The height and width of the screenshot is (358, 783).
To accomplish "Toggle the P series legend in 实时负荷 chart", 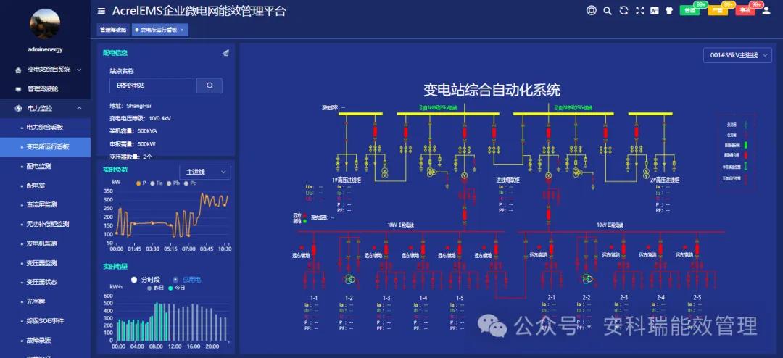I will pos(141,183).
